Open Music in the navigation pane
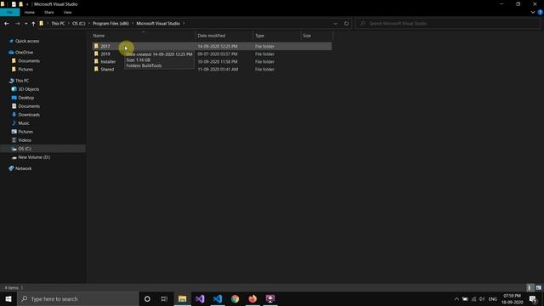The height and width of the screenshot is (306, 544). click(24, 123)
